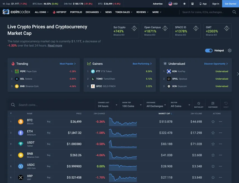Open Change Last 24 hours dropdown
Image resolution: width=239 pixels, height=183 pixels.
coord(107,105)
